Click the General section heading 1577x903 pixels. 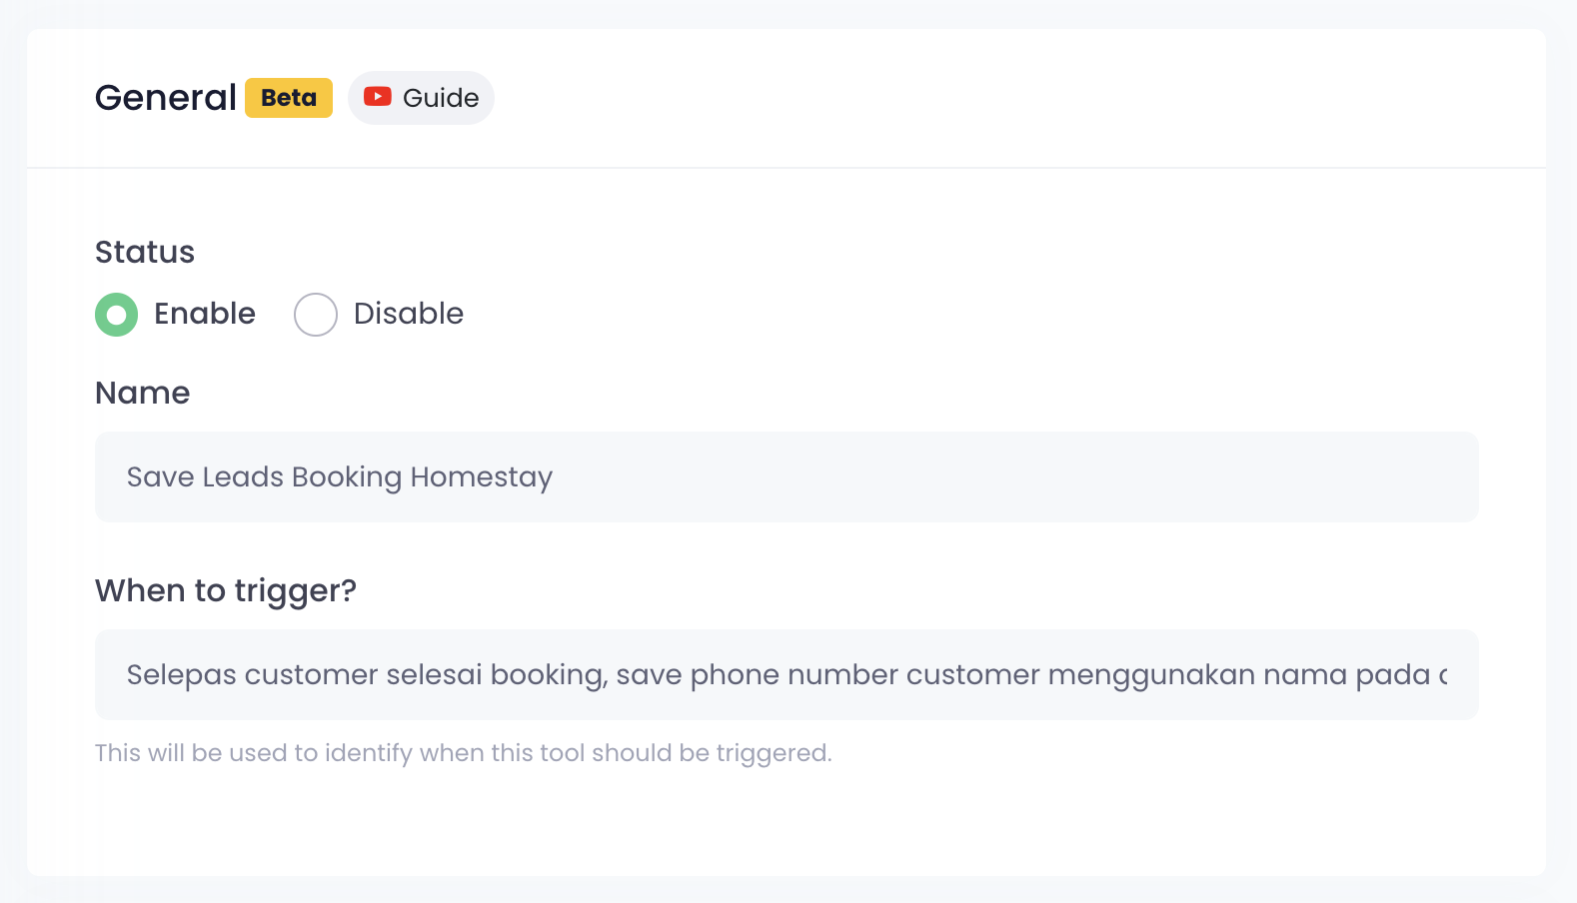click(x=166, y=98)
